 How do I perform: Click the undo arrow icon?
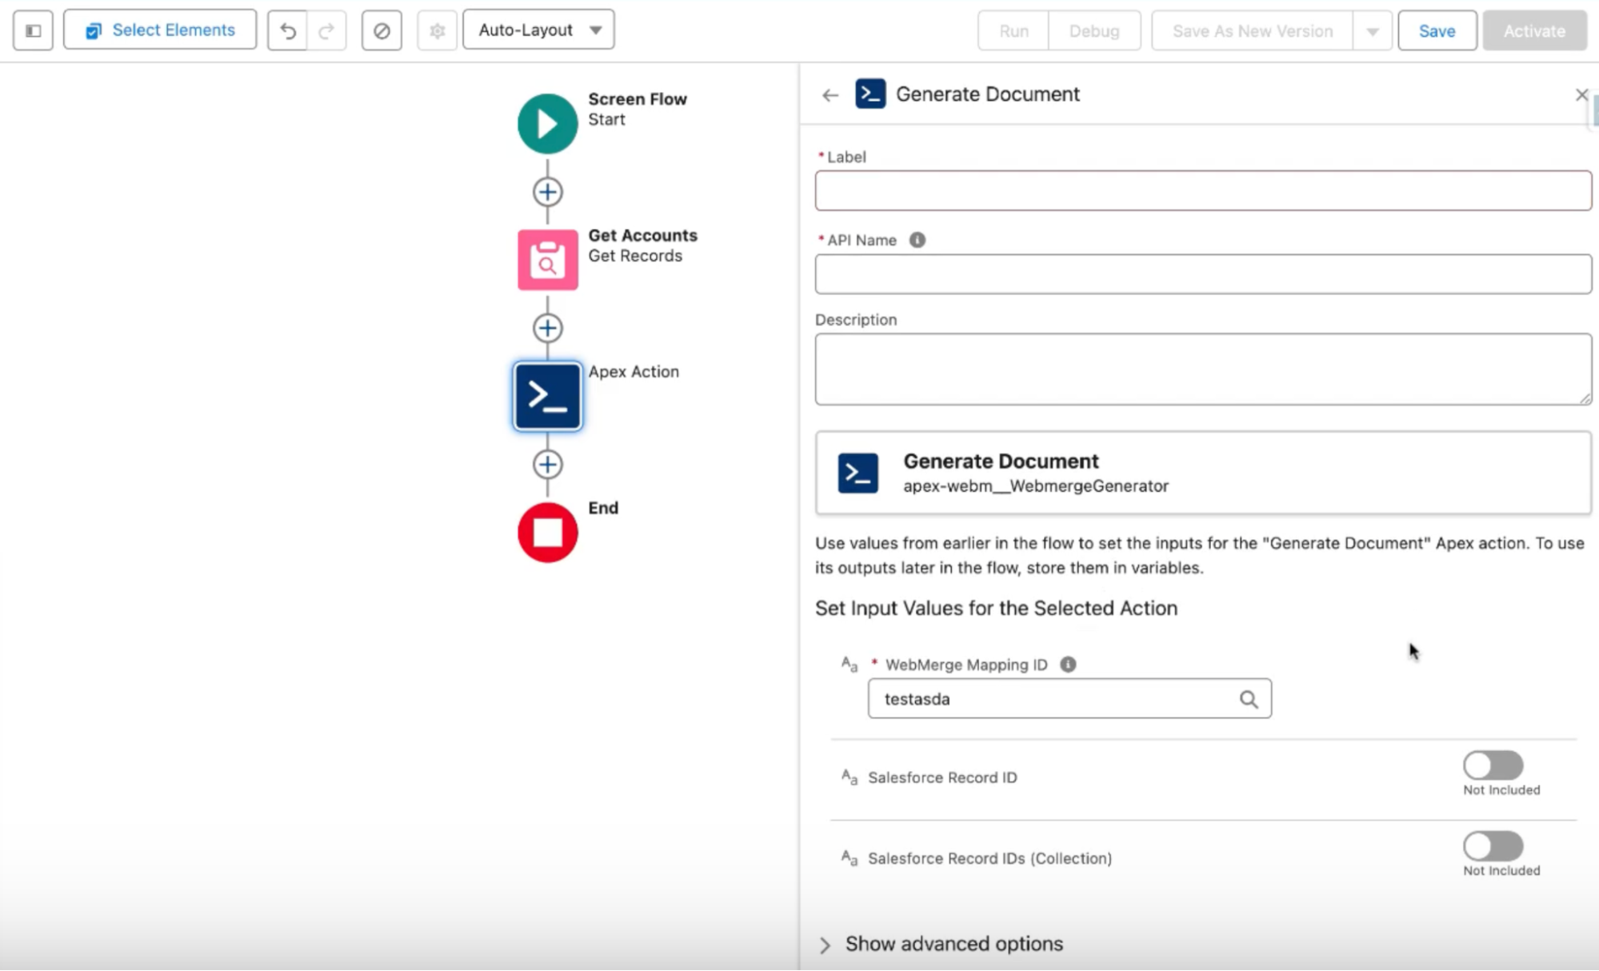pos(287,30)
